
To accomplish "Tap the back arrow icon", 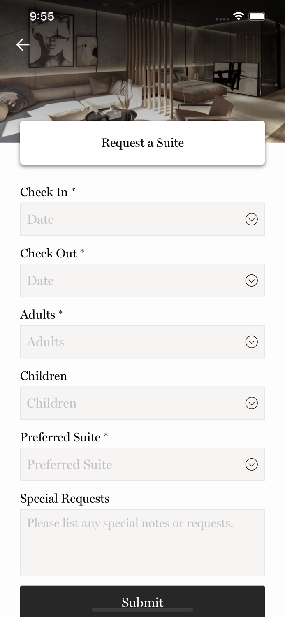I will coord(23,44).
